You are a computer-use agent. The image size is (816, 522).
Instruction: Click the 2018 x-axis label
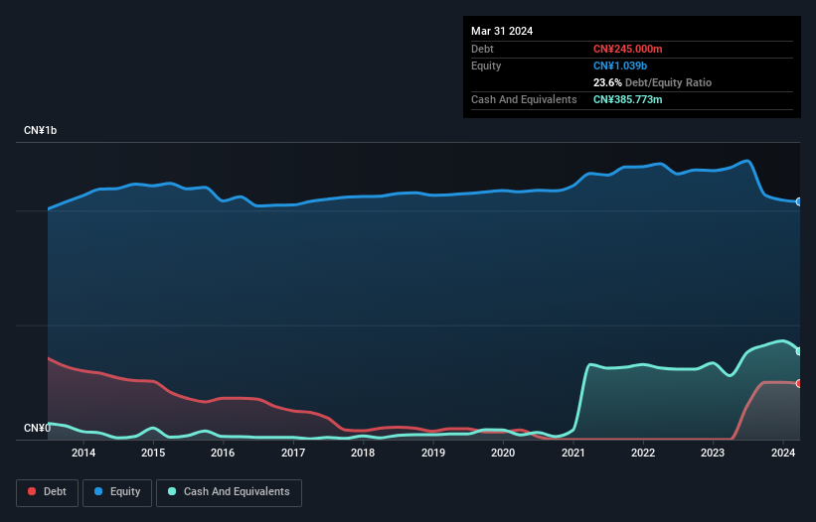click(363, 453)
